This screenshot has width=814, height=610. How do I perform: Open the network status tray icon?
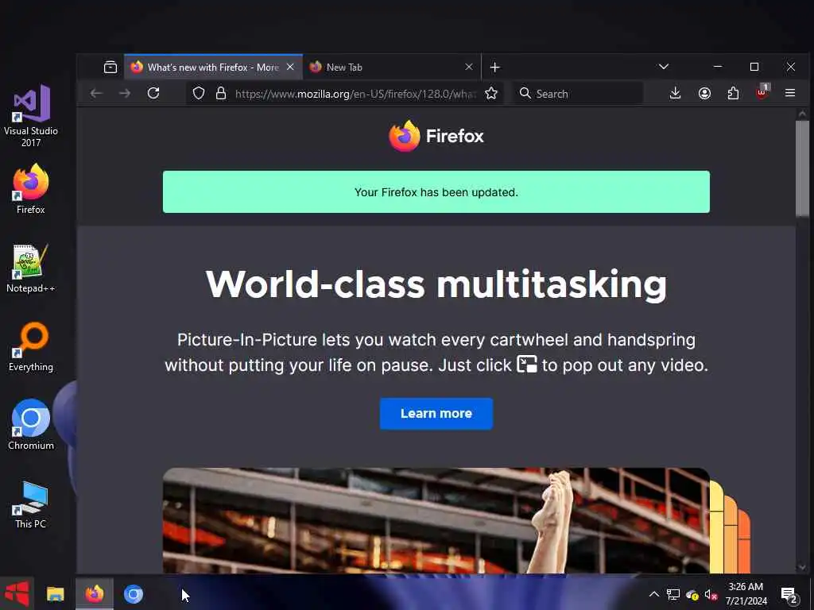pyautogui.click(x=673, y=594)
